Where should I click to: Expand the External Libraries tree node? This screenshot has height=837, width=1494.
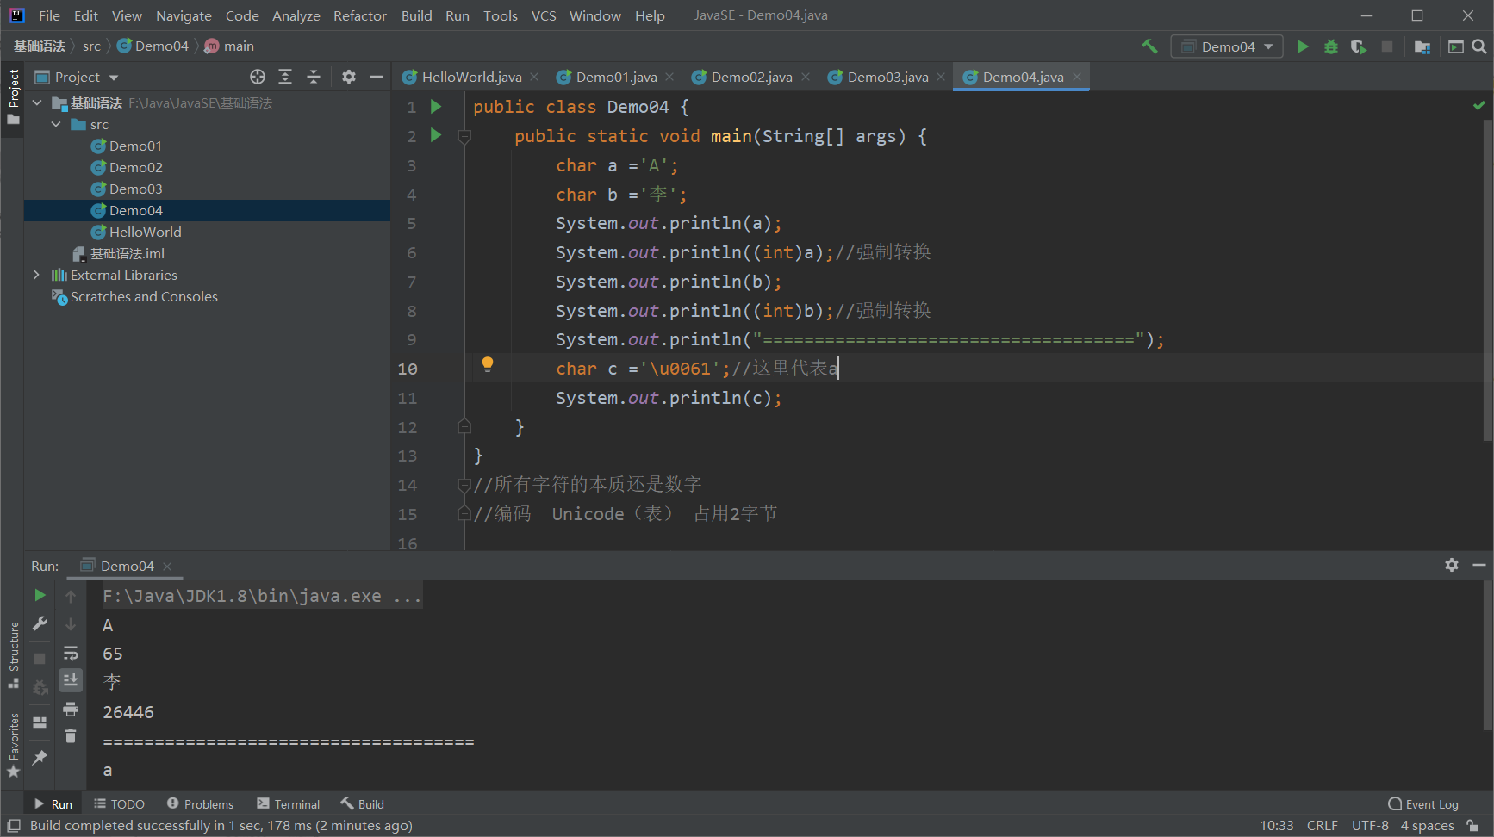36,275
